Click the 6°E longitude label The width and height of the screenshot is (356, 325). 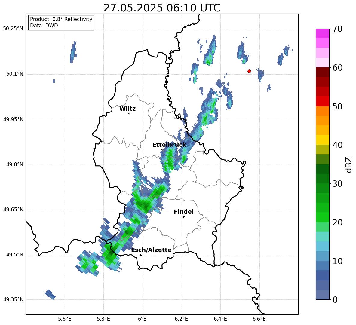tap(142, 319)
